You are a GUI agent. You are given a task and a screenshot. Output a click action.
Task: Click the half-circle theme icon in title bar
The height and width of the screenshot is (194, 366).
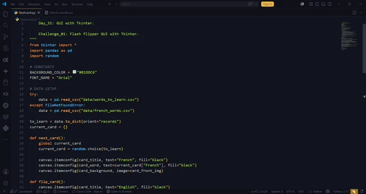302,4
